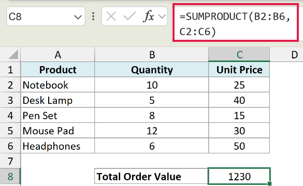Click the Select All corner triangle
Viewport: 303px width, 186px height.
(x=13, y=54)
